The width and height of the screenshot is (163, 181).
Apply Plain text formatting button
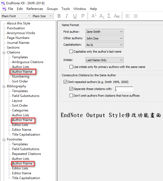click(x=83, y=16)
